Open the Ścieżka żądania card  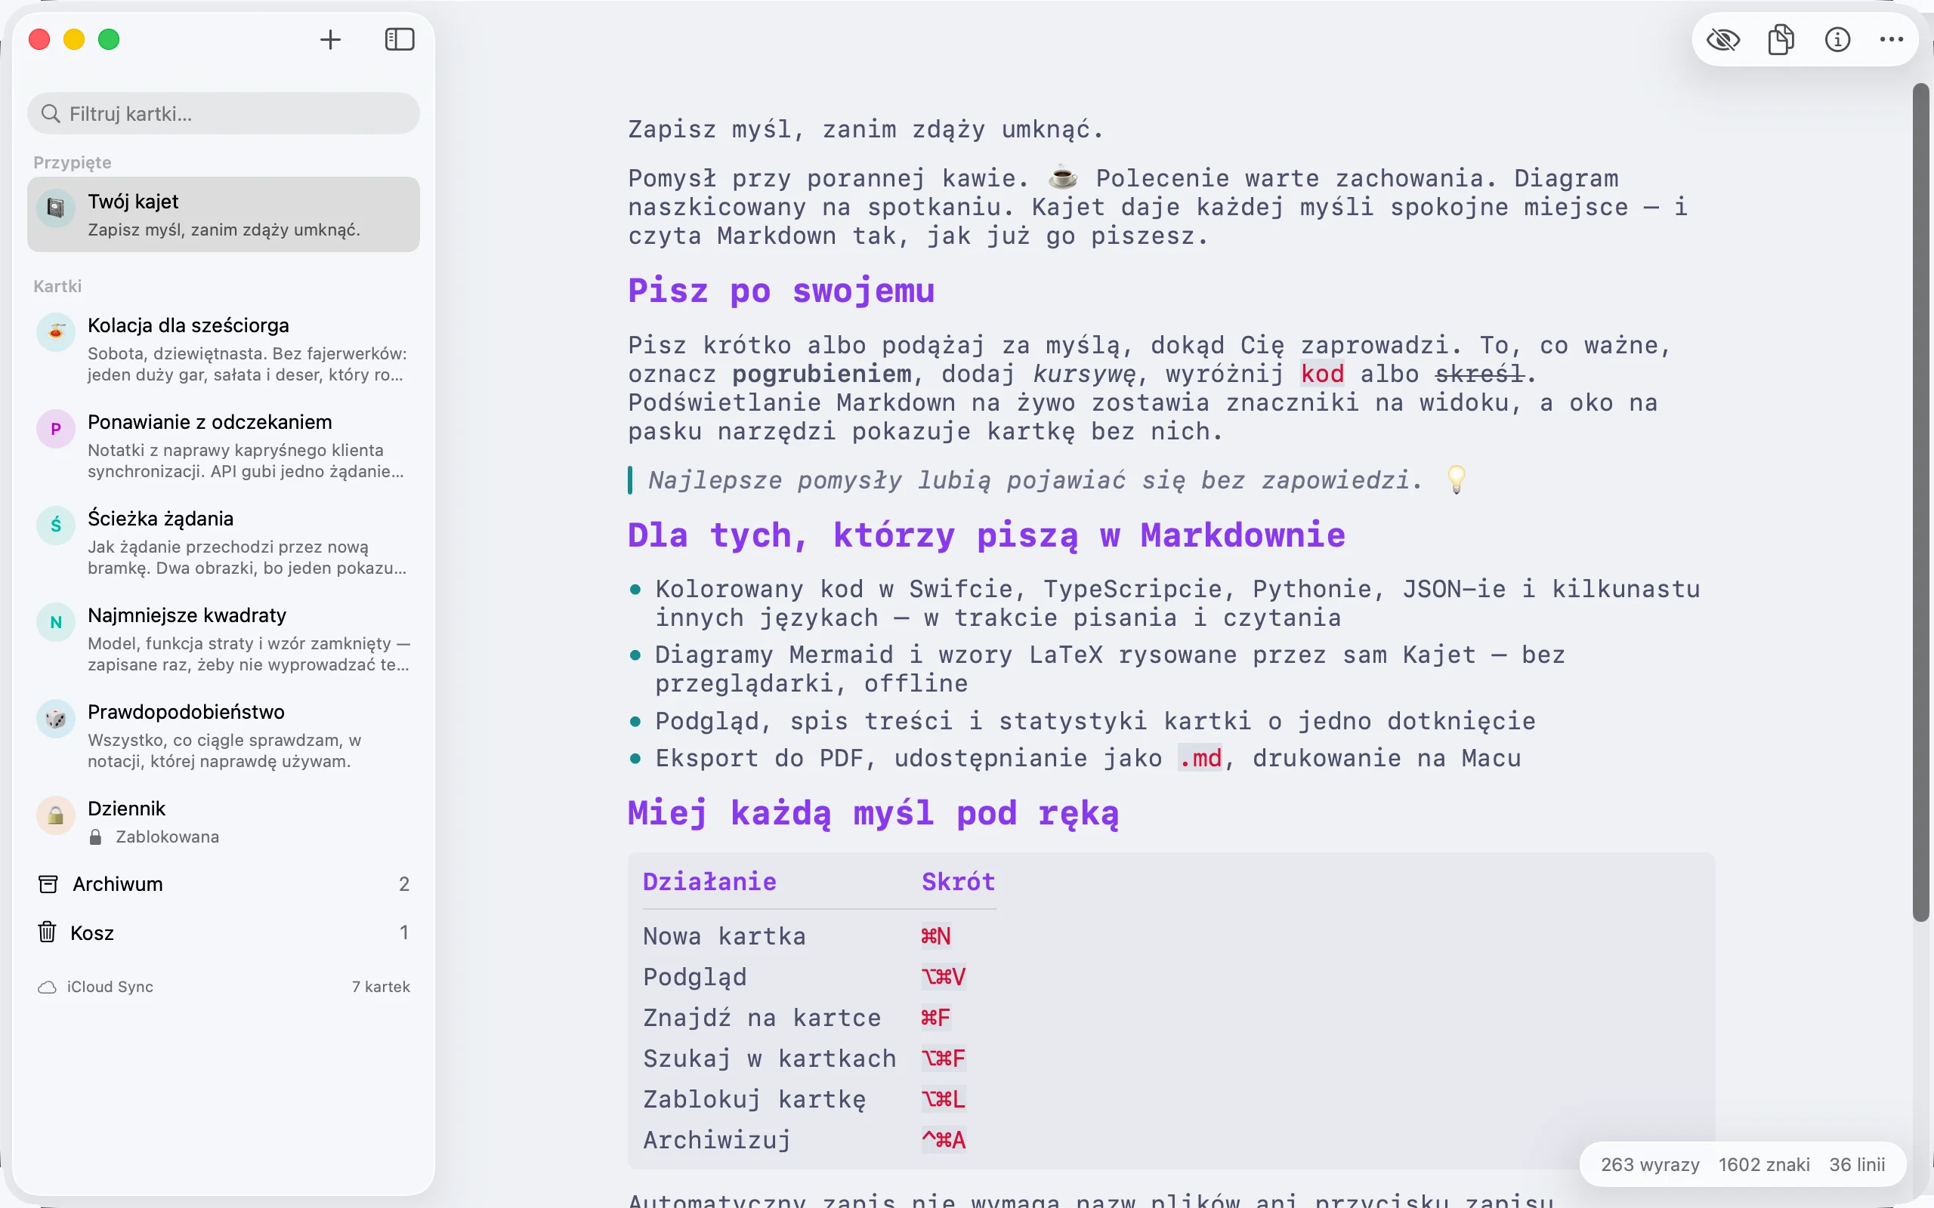pos(224,543)
